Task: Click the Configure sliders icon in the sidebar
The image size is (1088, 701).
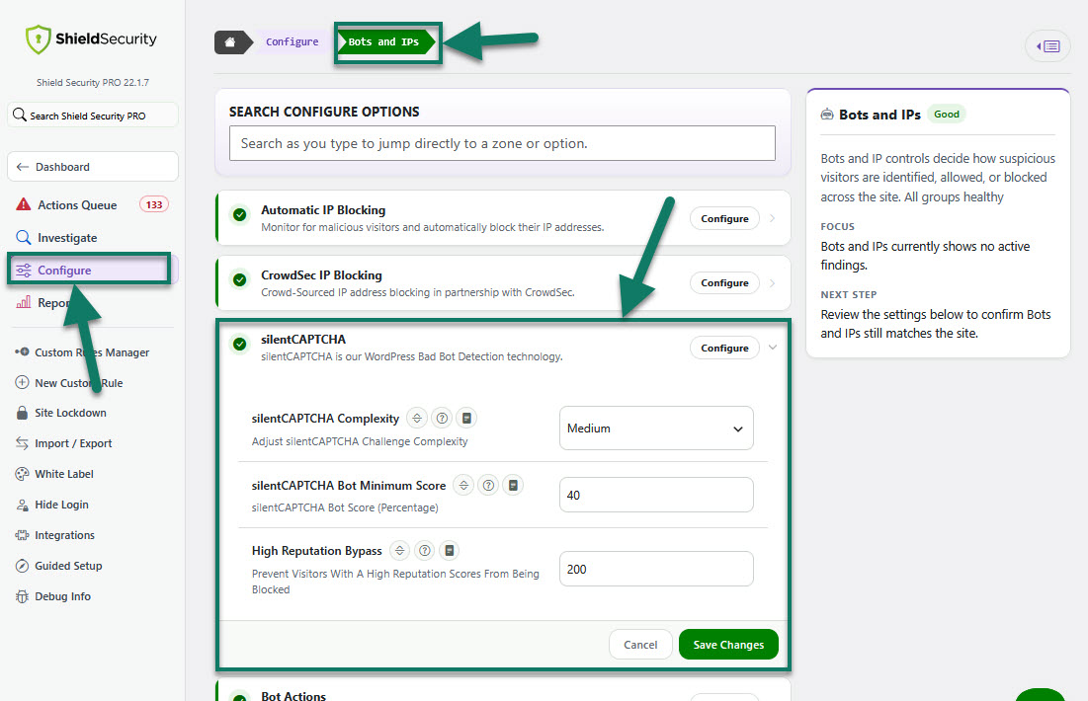Action: pyautogui.click(x=24, y=271)
